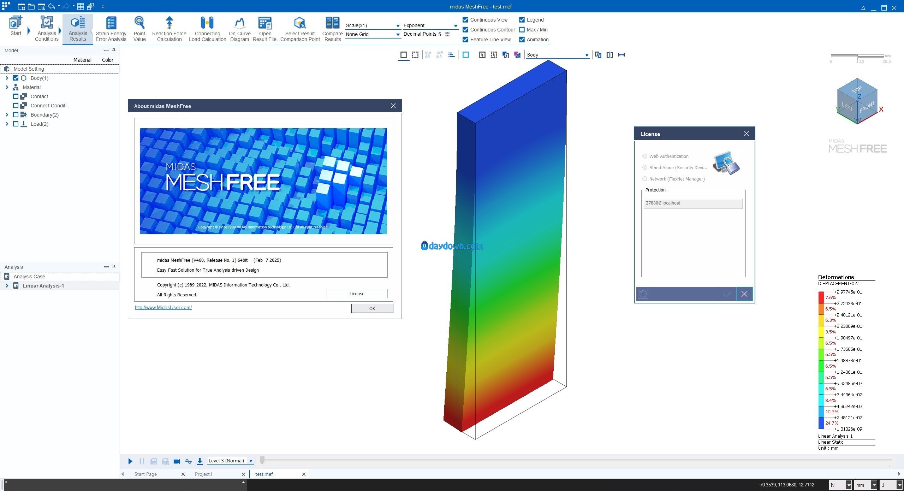Open the Exponent format dropdown

430,25
